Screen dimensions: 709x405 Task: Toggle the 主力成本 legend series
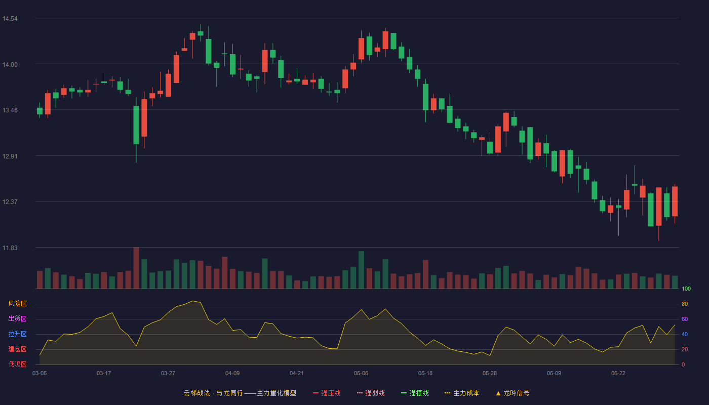click(462, 393)
